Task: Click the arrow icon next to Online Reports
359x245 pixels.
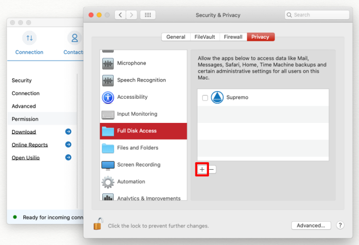Action: [x=68, y=144]
